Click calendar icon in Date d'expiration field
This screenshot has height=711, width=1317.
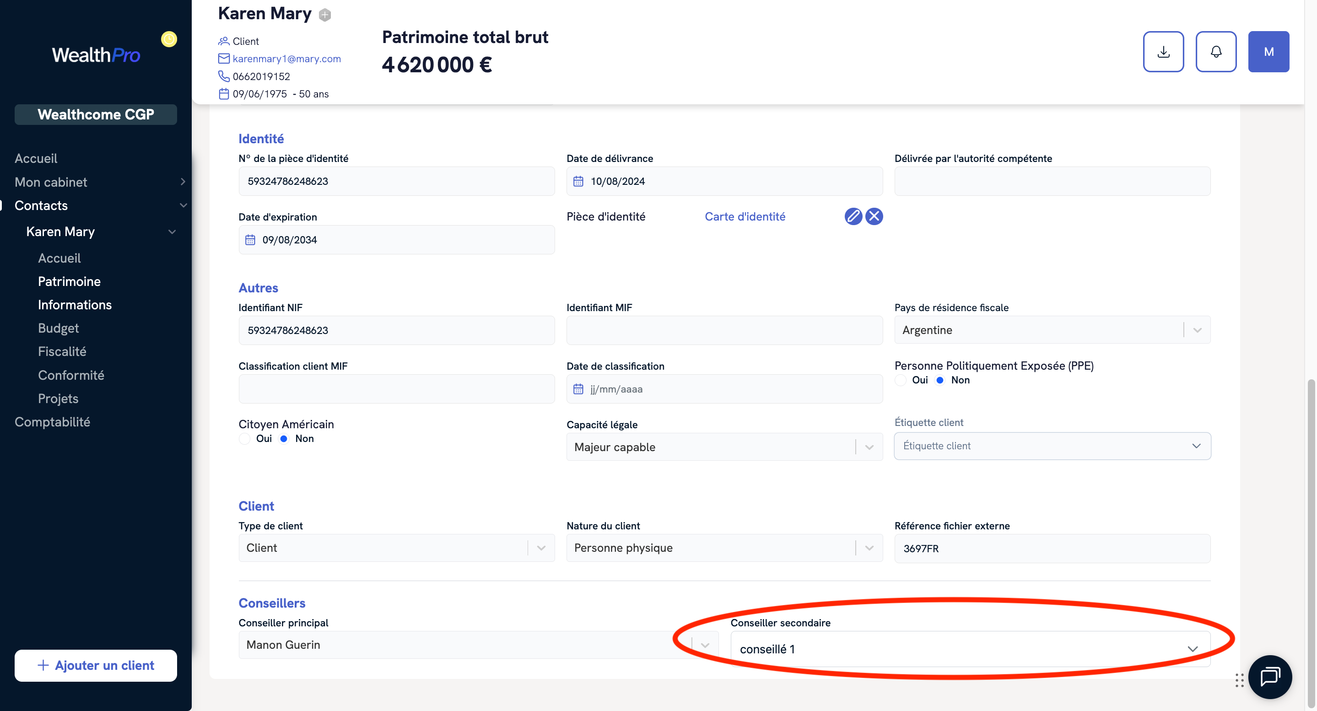pos(250,240)
